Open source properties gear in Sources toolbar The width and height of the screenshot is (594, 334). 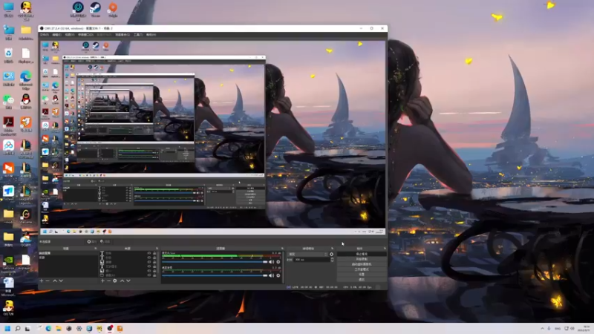pyautogui.click(x=115, y=281)
